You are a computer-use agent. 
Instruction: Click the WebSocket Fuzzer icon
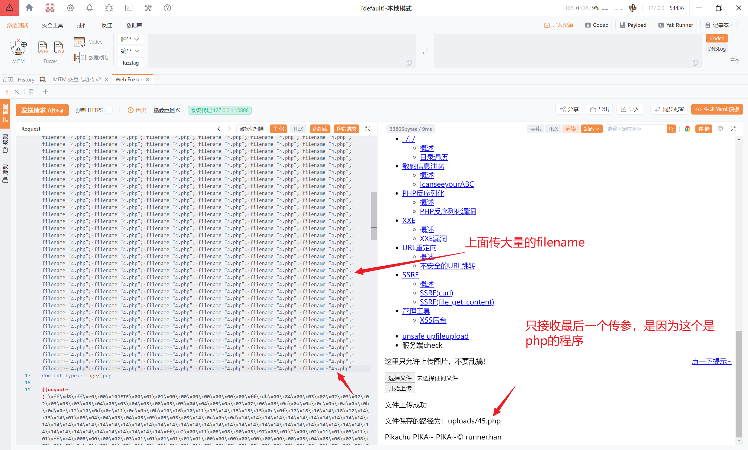pos(58,47)
